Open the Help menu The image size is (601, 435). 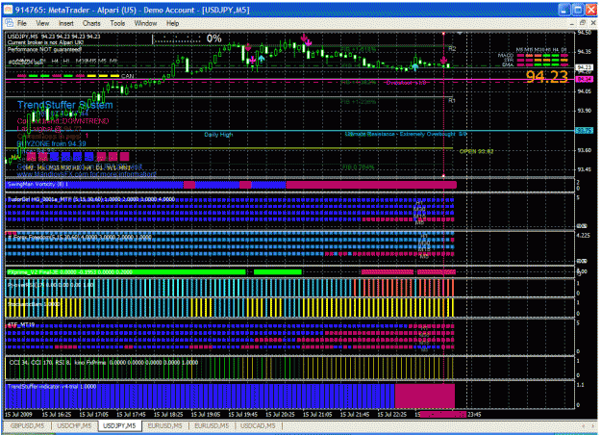click(172, 23)
